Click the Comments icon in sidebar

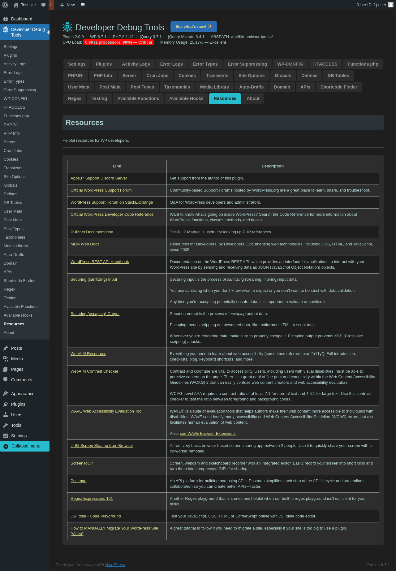pyautogui.click(x=6, y=380)
